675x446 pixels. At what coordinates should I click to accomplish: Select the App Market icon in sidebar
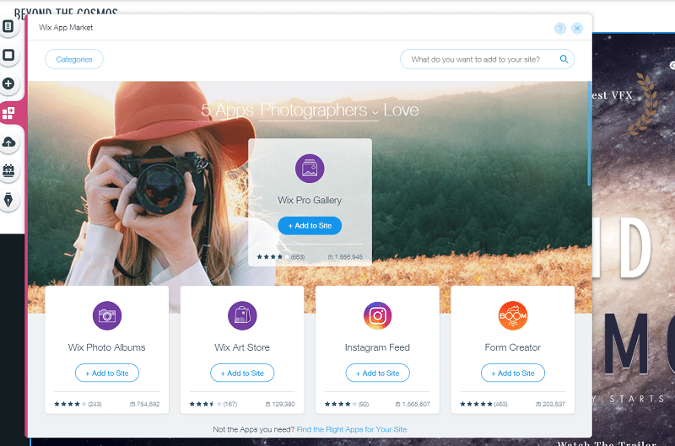click(x=8, y=113)
